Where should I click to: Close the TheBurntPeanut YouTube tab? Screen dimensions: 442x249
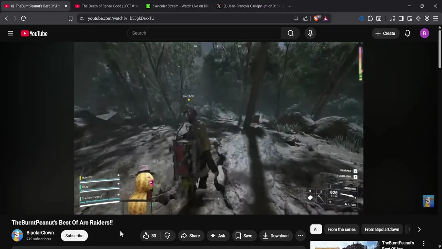point(66,6)
